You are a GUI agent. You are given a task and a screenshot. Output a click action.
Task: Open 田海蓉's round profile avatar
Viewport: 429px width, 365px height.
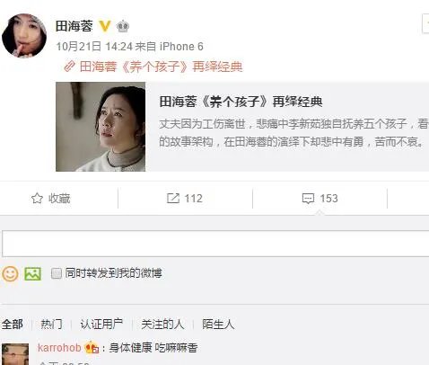click(x=24, y=35)
